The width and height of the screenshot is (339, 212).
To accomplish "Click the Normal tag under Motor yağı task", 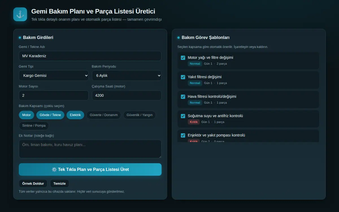I will coord(195,64).
